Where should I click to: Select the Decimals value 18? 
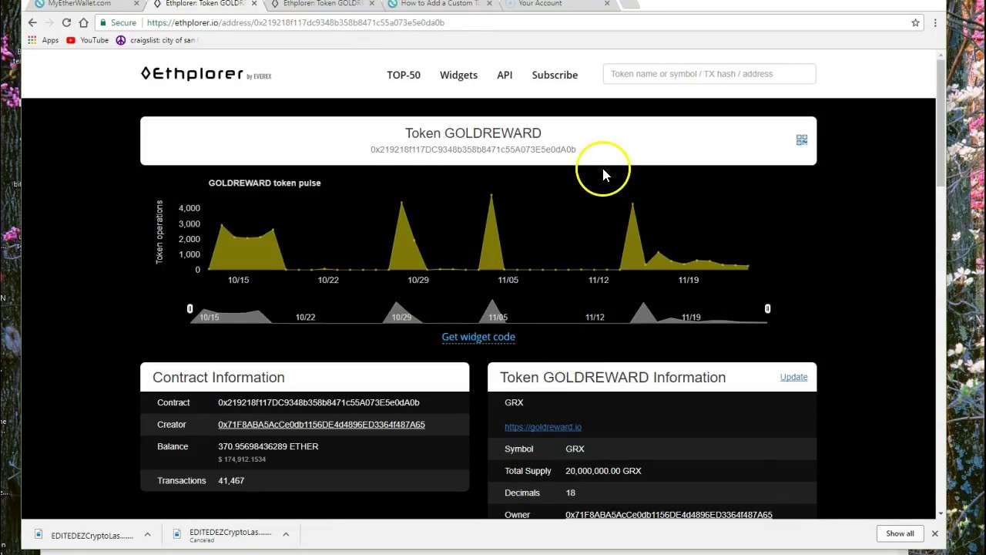(570, 493)
